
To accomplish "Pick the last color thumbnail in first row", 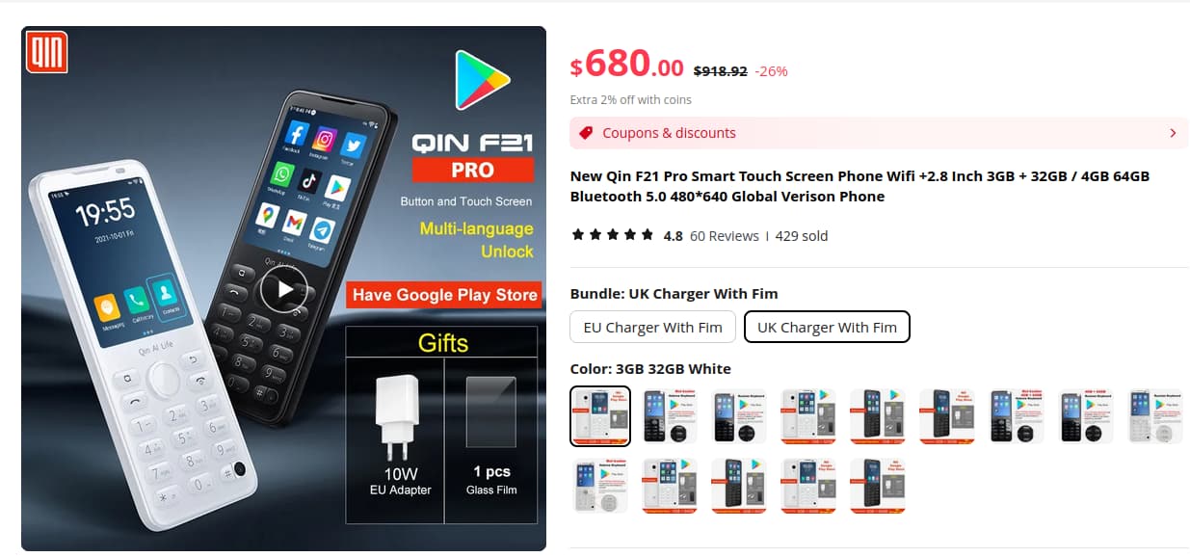I will point(1155,416).
